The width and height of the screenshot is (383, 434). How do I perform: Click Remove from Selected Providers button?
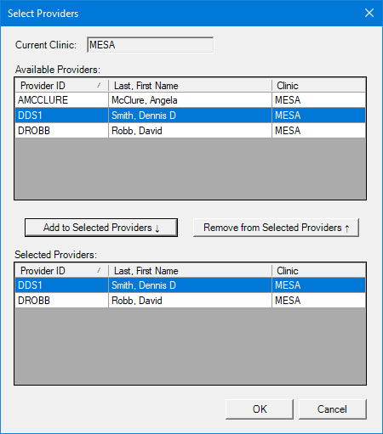point(276,228)
